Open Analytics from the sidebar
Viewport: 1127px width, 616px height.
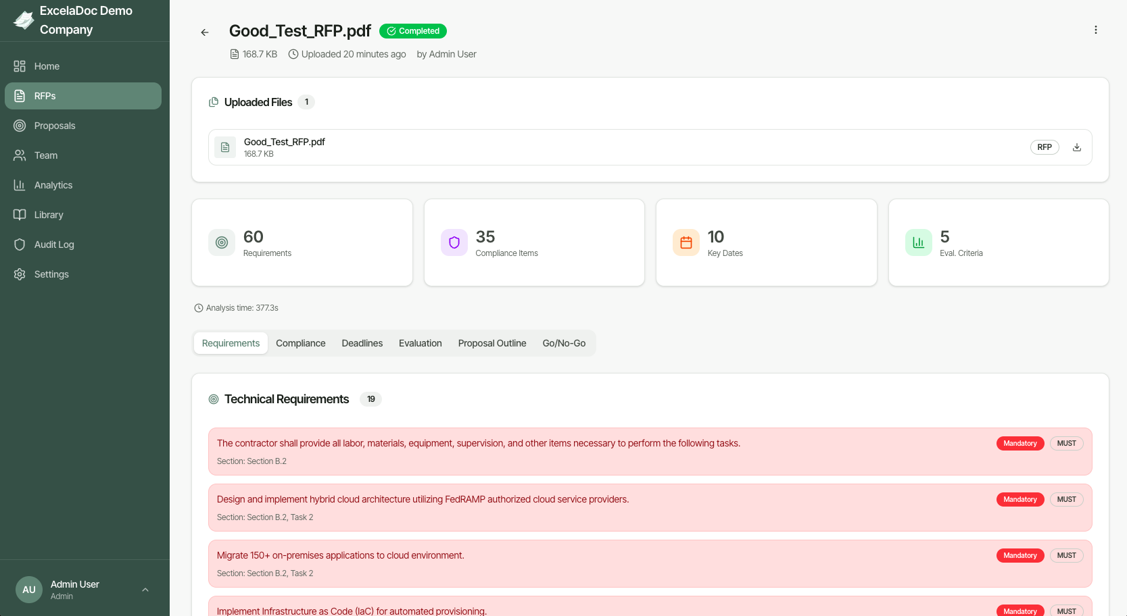pyautogui.click(x=83, y=185)
